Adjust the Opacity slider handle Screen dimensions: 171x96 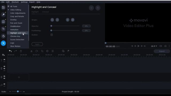coord(51,26)
